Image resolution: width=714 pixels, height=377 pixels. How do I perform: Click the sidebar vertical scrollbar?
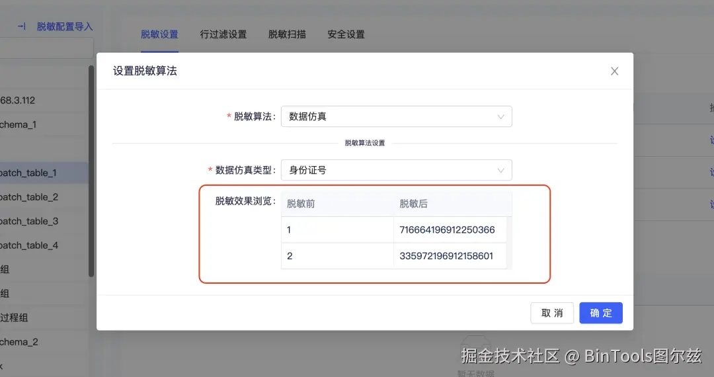pyautogui.click(x=91, y=171)
